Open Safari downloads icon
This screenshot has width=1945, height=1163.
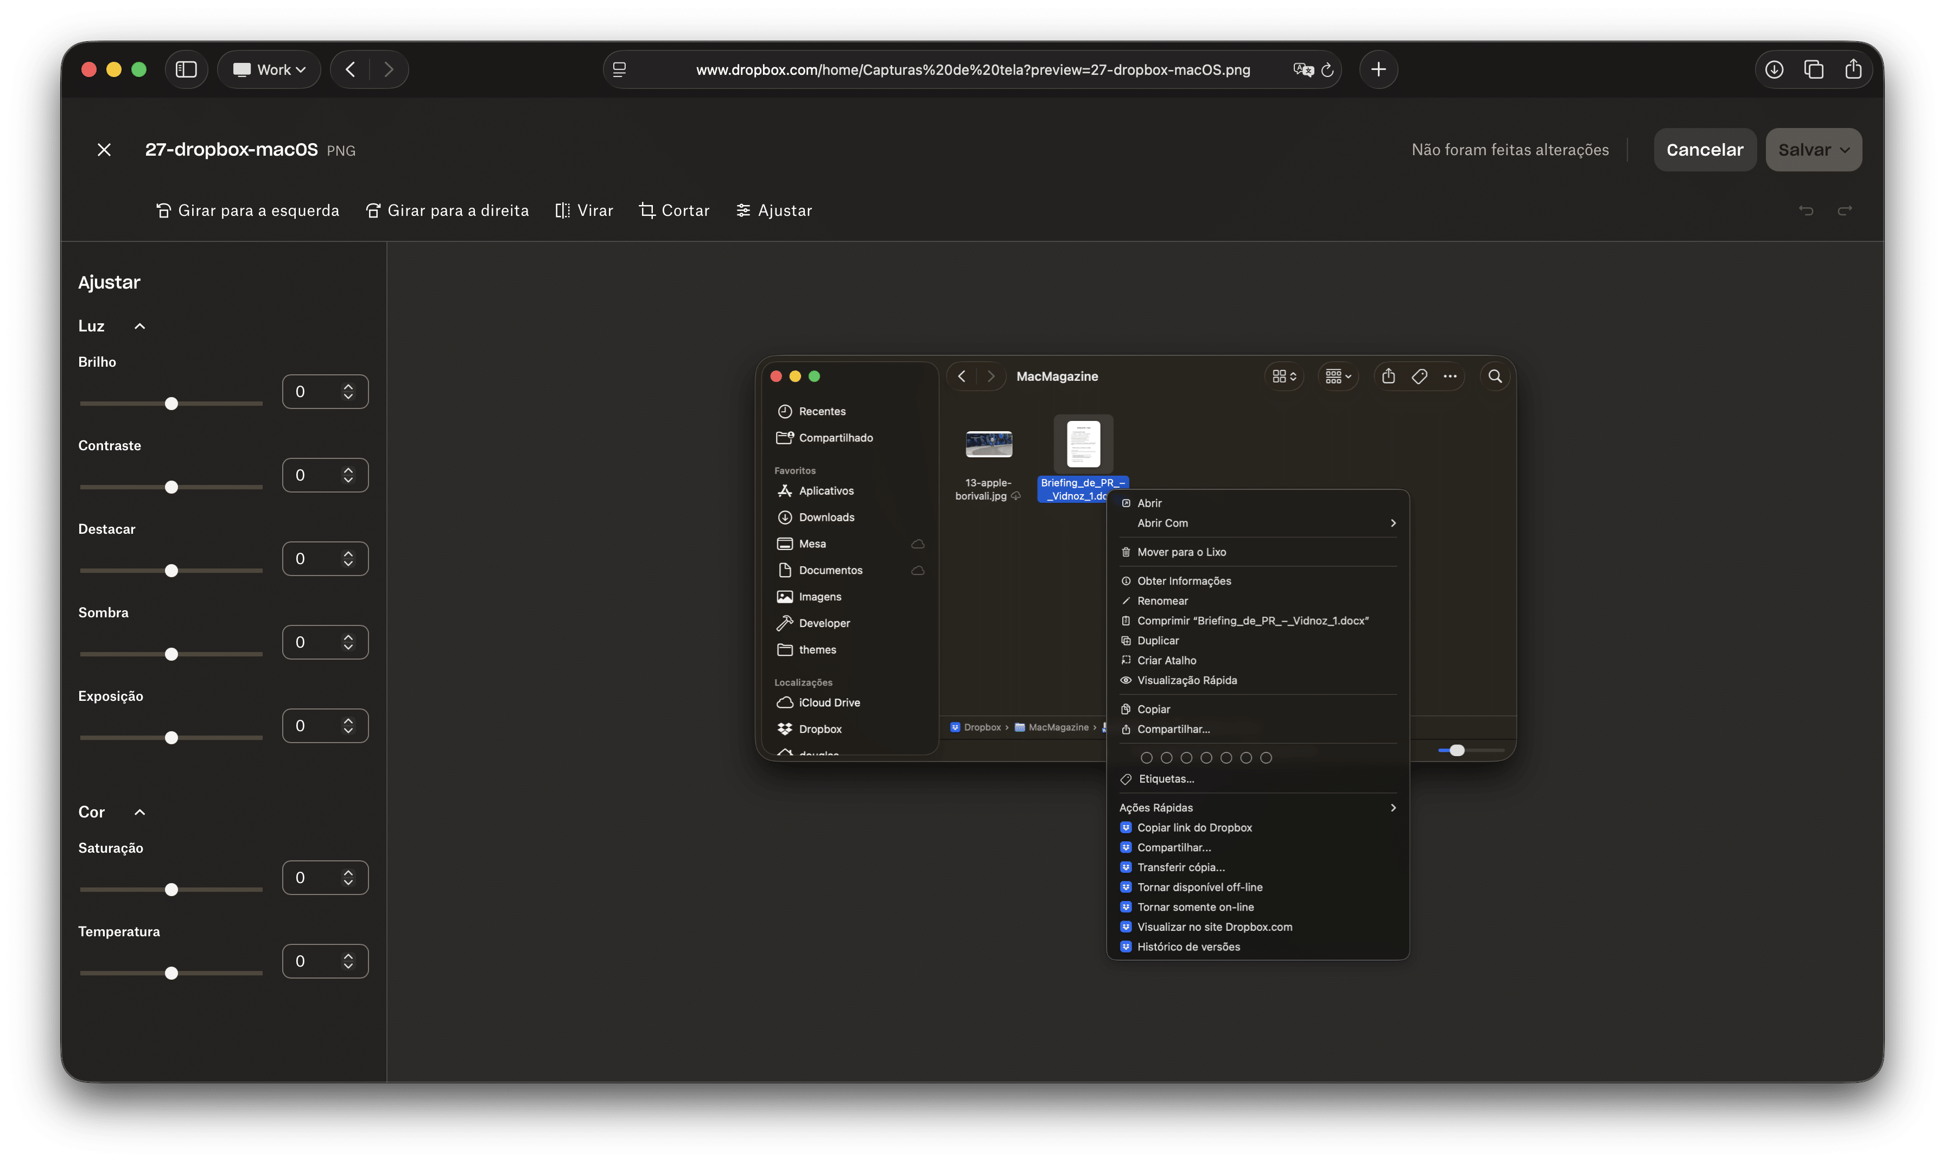pyautogui.click(x=1774, y=70)
